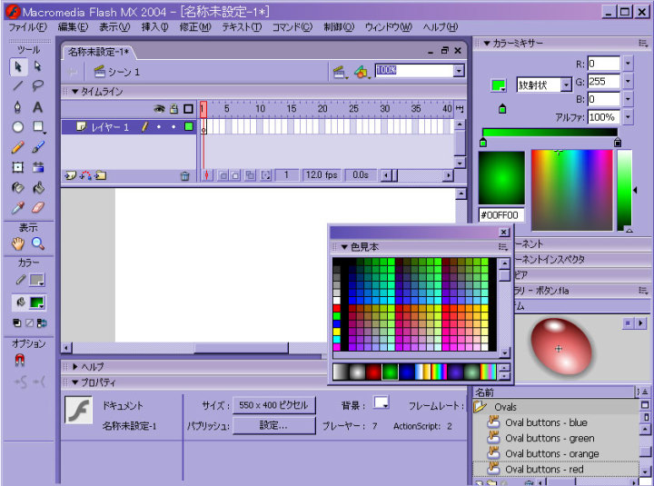
Task: Delete layer with trash icon
Action: pos(184,176)
